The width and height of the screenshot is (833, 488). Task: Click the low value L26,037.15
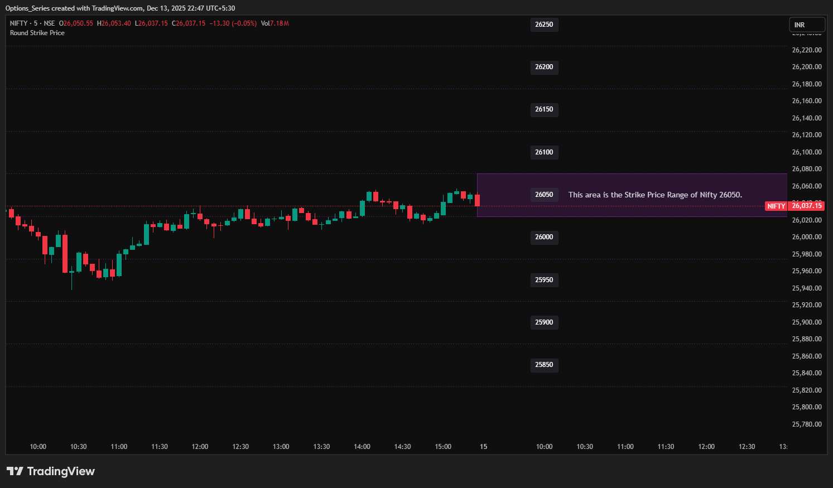click(x=151, y=23)
